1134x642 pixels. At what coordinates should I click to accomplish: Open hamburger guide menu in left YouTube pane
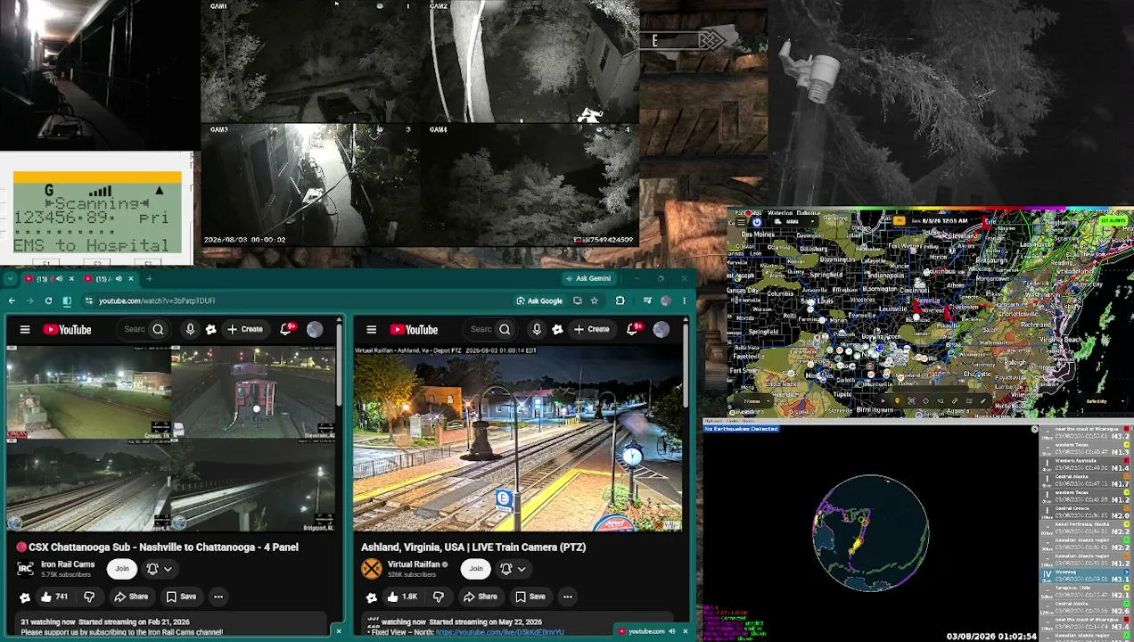(25, 330)
